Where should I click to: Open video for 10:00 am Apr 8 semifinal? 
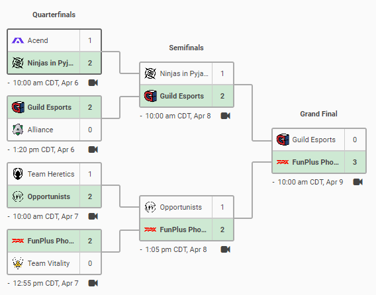pos(226,116)
